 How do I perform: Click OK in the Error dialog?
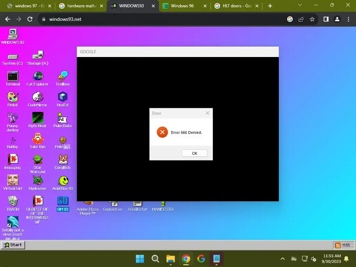click(x=195, y=153)
